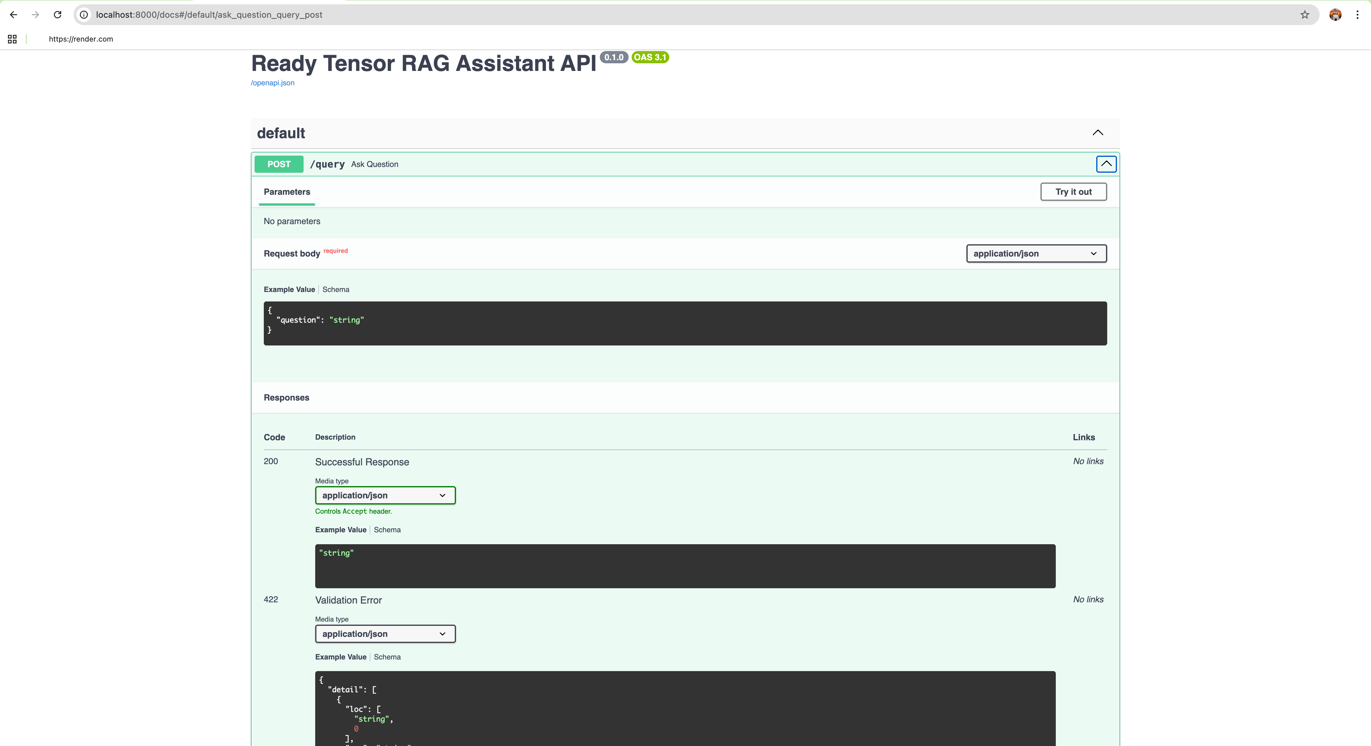Collapse the POST /query operation arrow
The height and width of the screenshot is (746, 1371).
[x=1106, y=164]
